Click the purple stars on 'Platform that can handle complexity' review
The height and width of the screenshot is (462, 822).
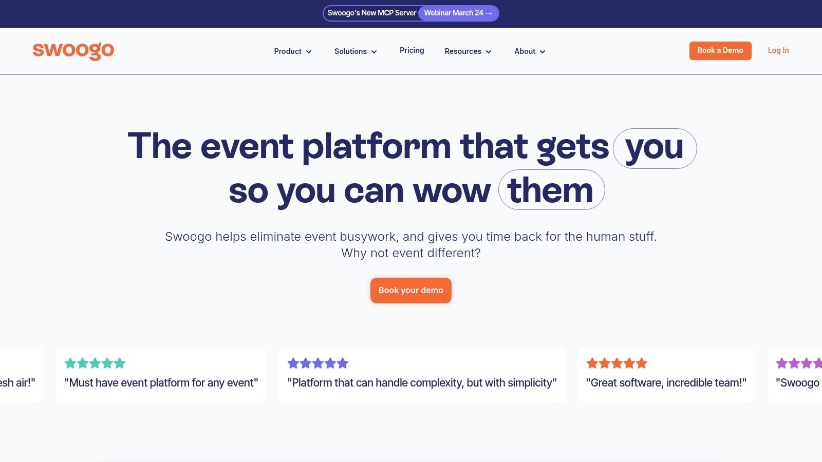[x=318, y=363]
